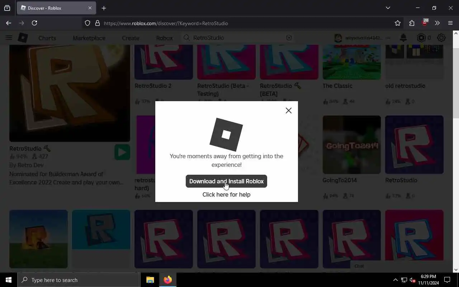459x287 pixels.
Task: Open the browser extensions puzzle icon
Action: pyautogui.click(x=412, y=23)
